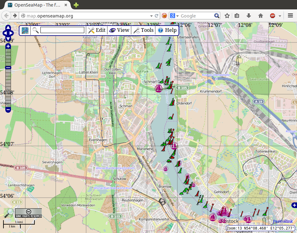Click the Evershagen map label

pos(98,140)
